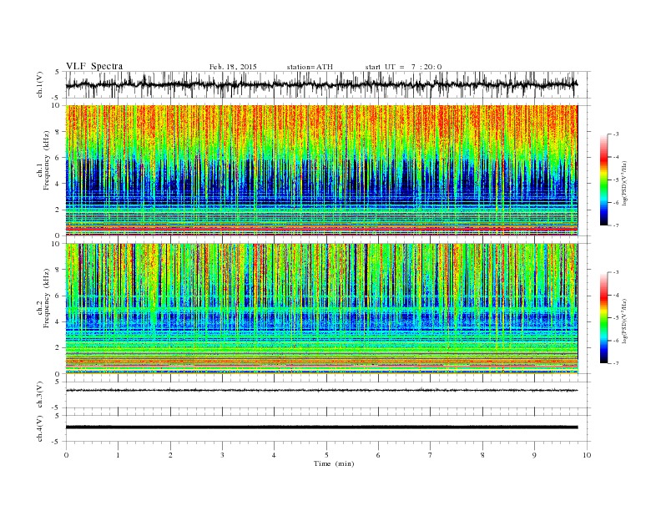Click the 'ch.3(V)' waveform axis label
Screen dimensions: 661x511
coord(40,395)
